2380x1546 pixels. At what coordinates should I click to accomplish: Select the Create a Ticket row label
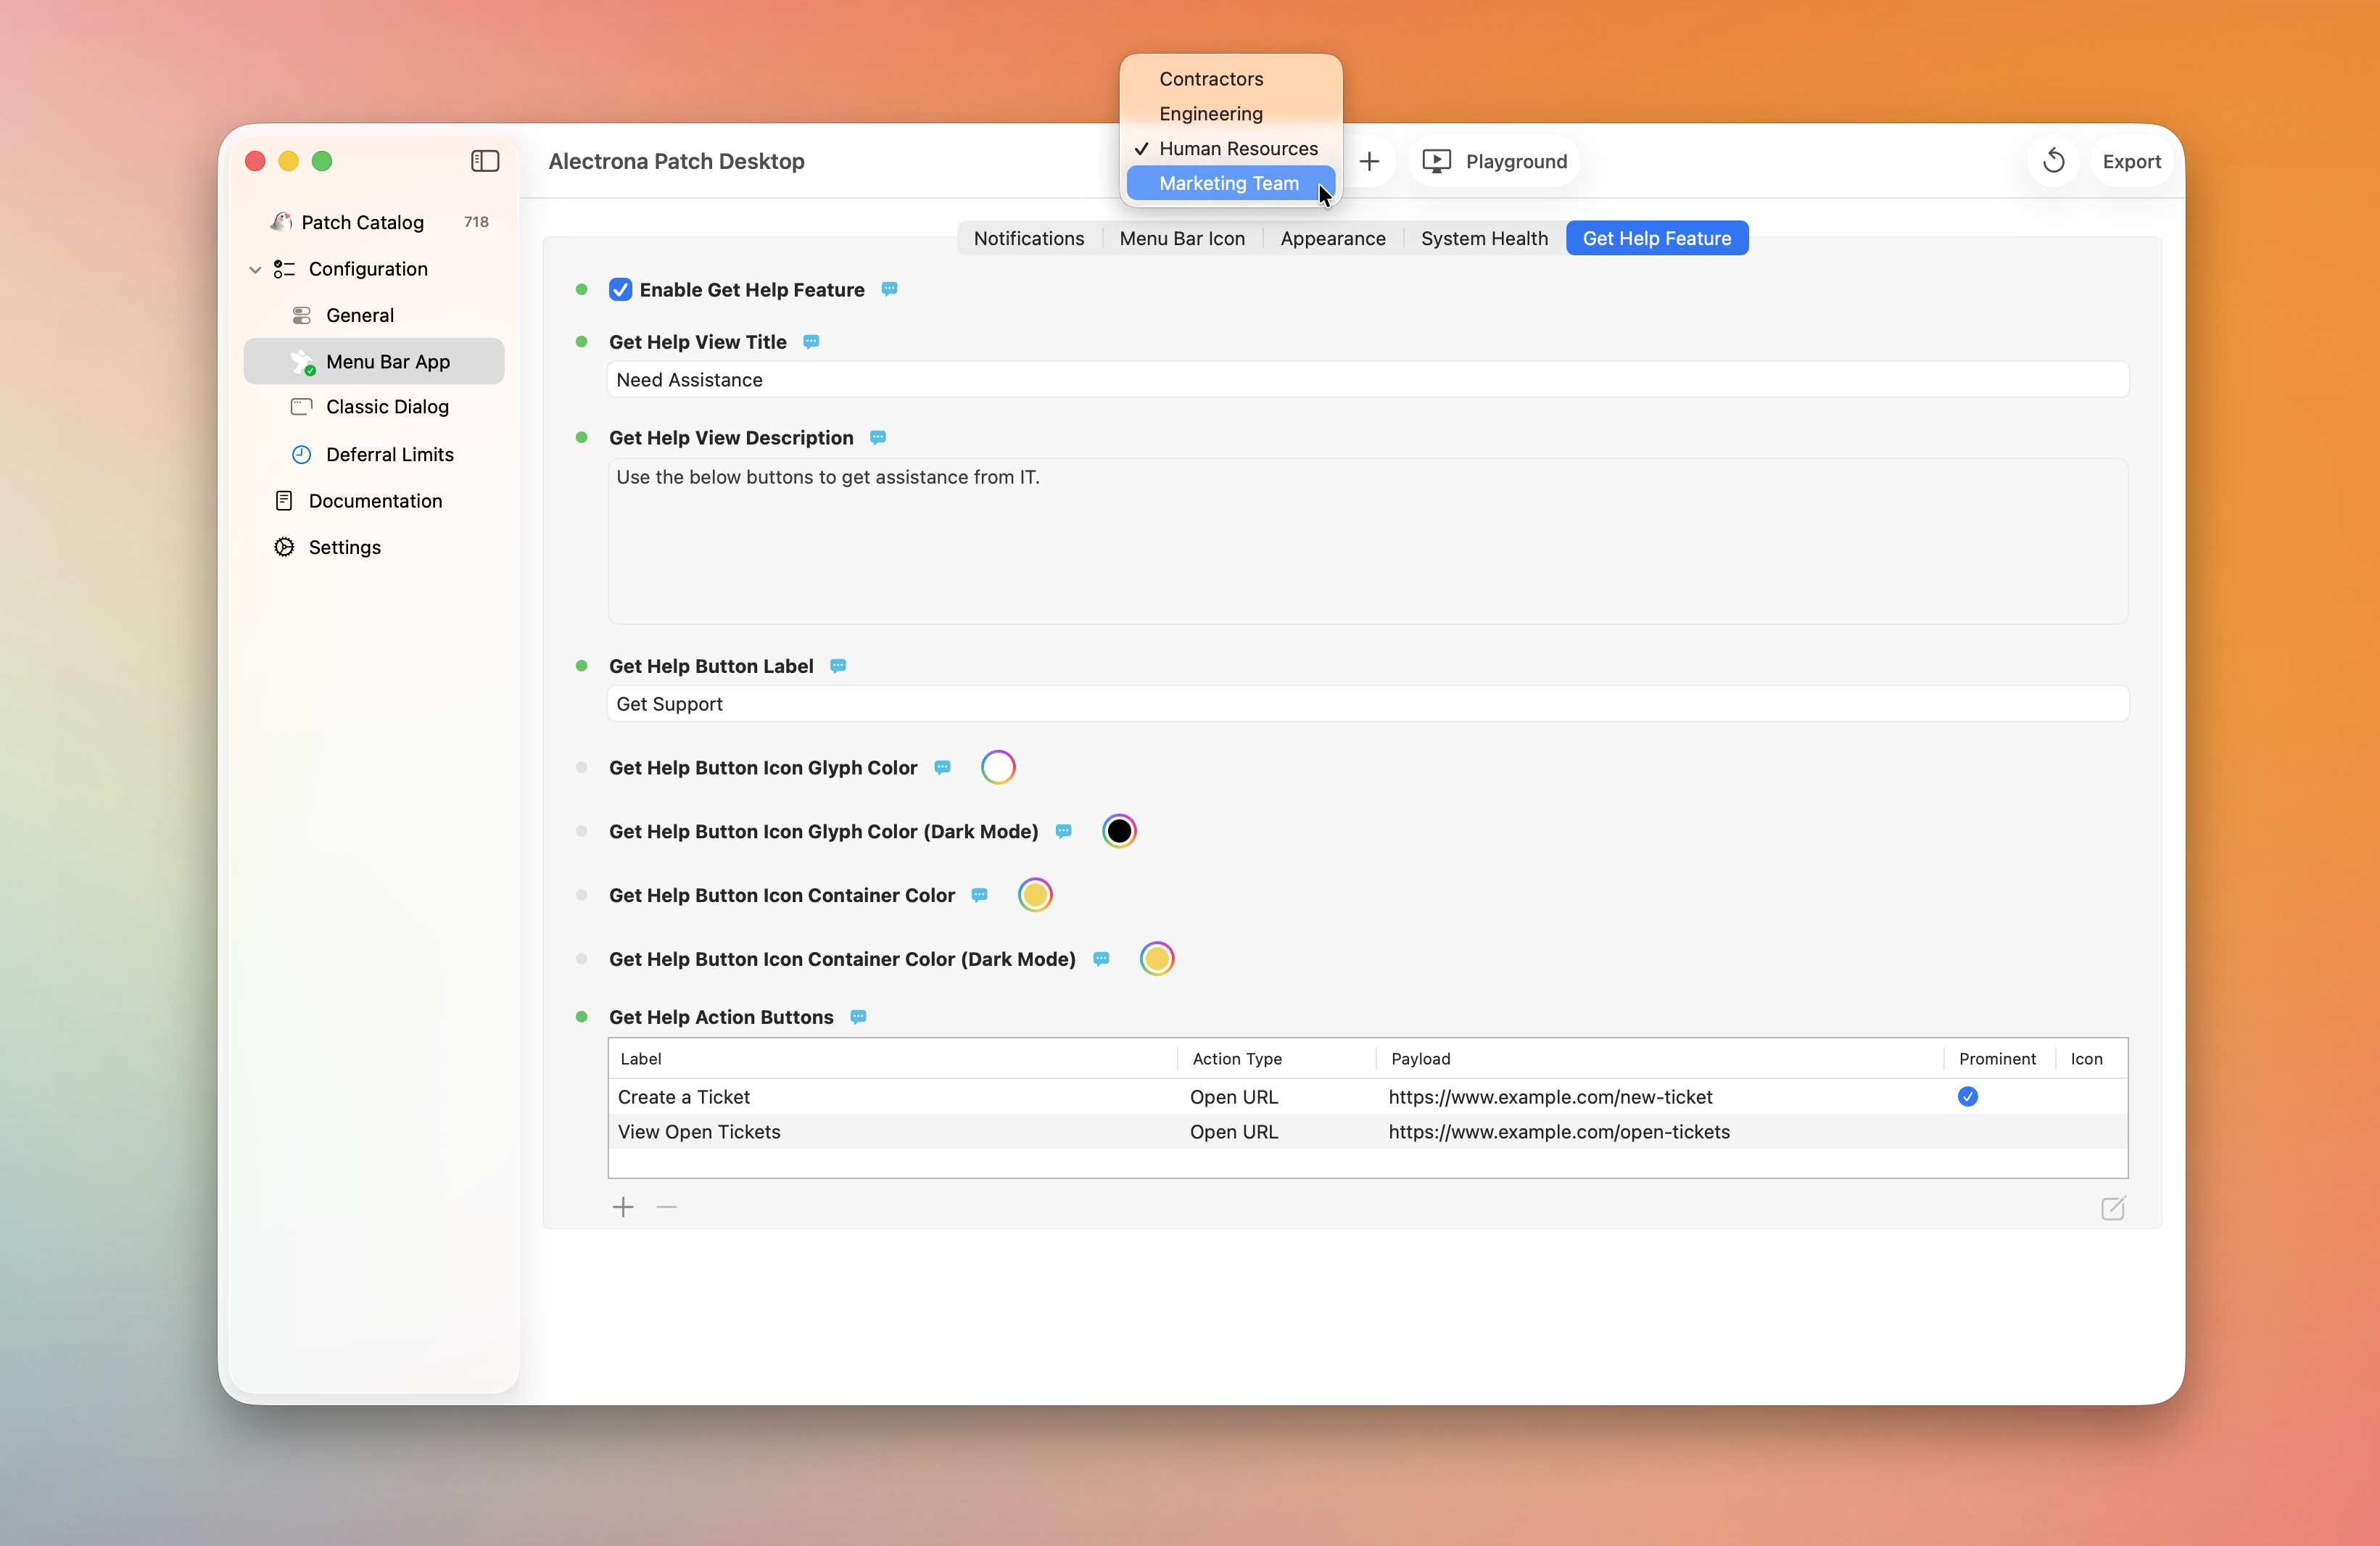pyautogui.click(x=684, y=1097)
